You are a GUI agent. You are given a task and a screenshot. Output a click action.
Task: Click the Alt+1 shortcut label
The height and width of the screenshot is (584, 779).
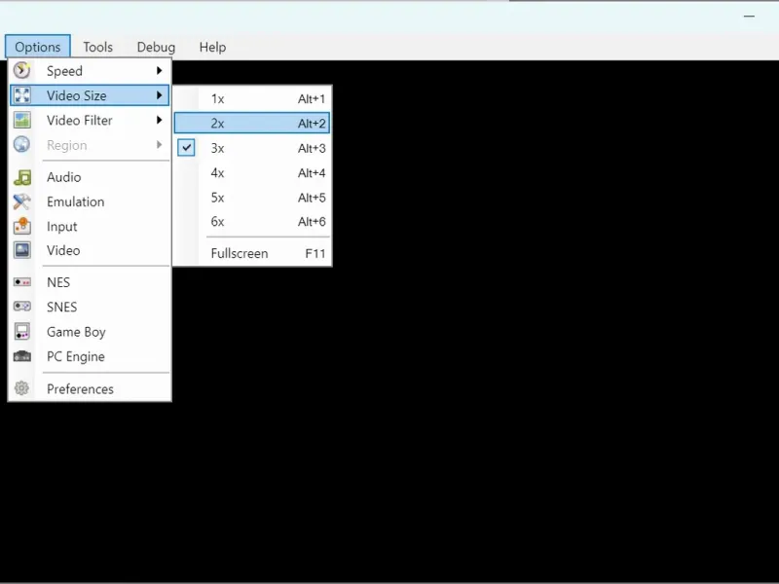click(312, 99)
